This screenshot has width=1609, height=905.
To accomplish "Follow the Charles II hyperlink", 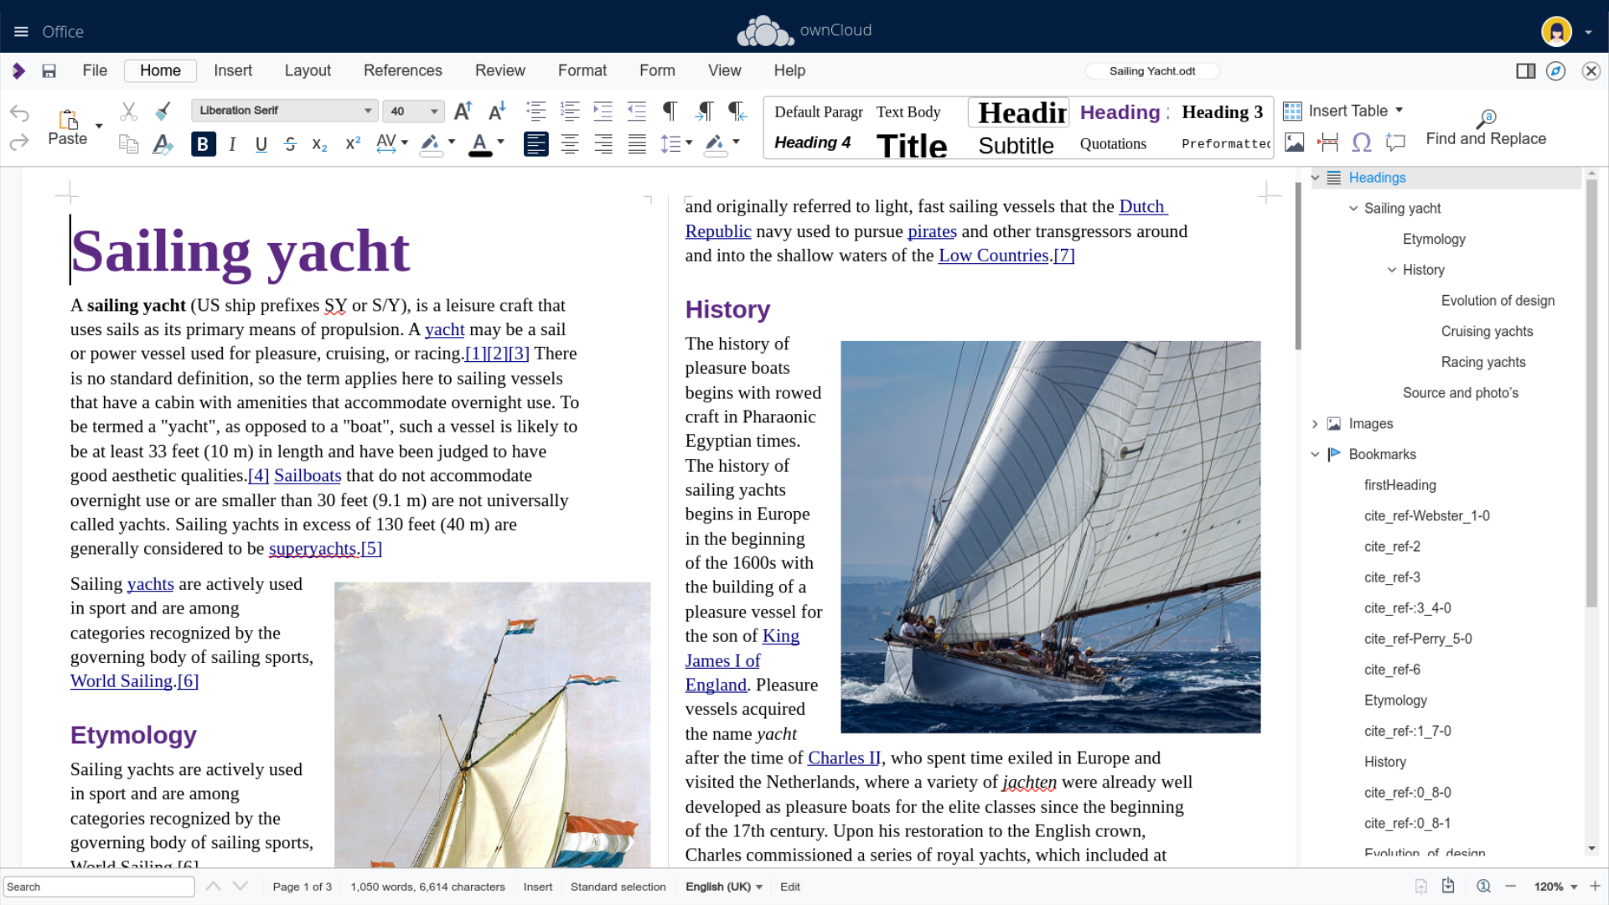I will click(x=844, y=758).
